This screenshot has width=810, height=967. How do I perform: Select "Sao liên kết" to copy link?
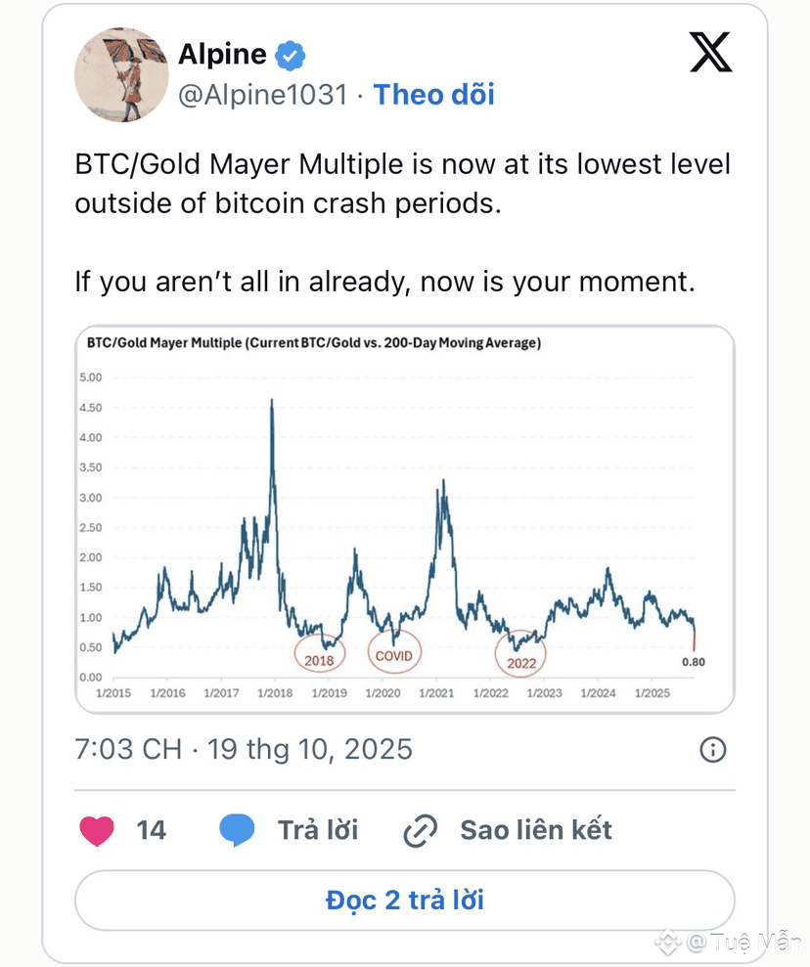click(536, 831)
